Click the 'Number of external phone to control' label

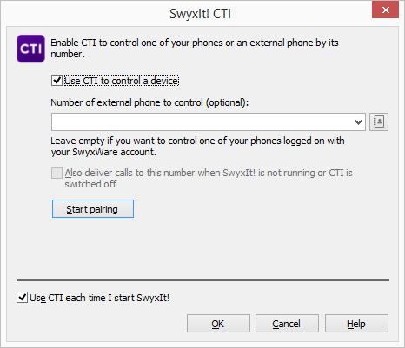point(149,102)
